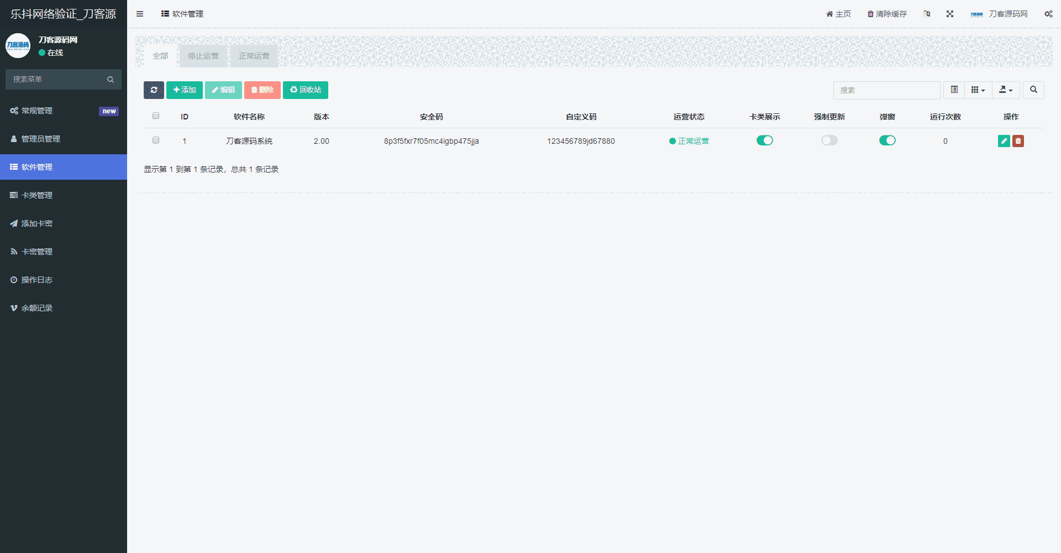The height and width of the screenshot is (553, 1061).
Task: Click the 卡类展示 column header
Action: coord(765,117)
